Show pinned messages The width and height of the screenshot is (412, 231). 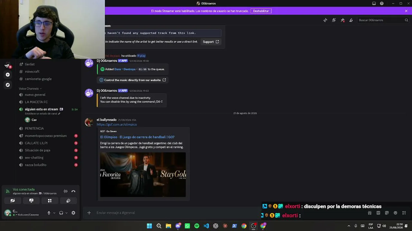pos(342,20)
